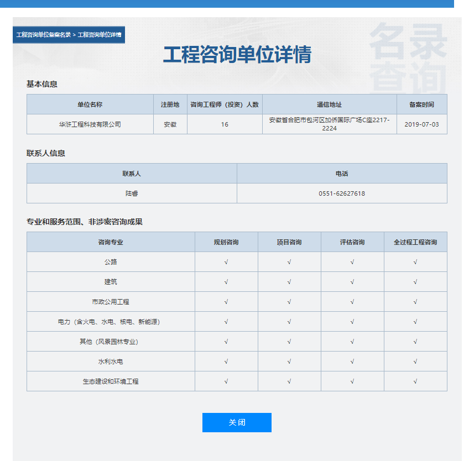Select the address 安徽省合肥市包河区加侨国际广场C座2217-2224
The image size is (469, 461).
pos(329,124)
